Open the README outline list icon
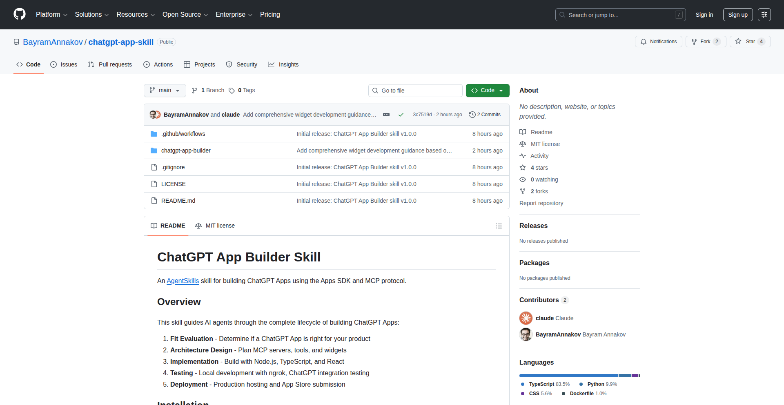The width and height of the screenshot is (784, 405). [x=499, y=226]
